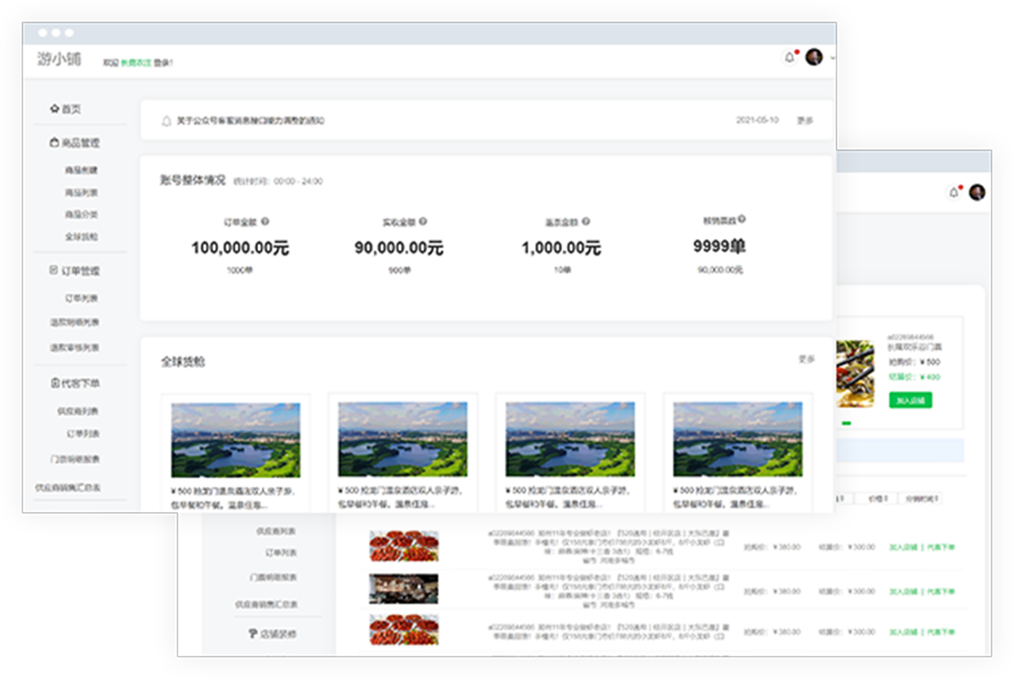This screenshot has width=1014, height=679.
Task: Open notifications bell in front window header
Action: coord(790,58)
